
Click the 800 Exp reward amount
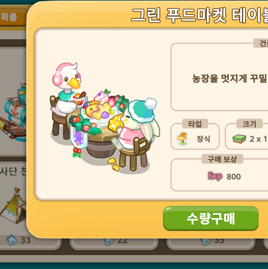[x=234, y=176]
